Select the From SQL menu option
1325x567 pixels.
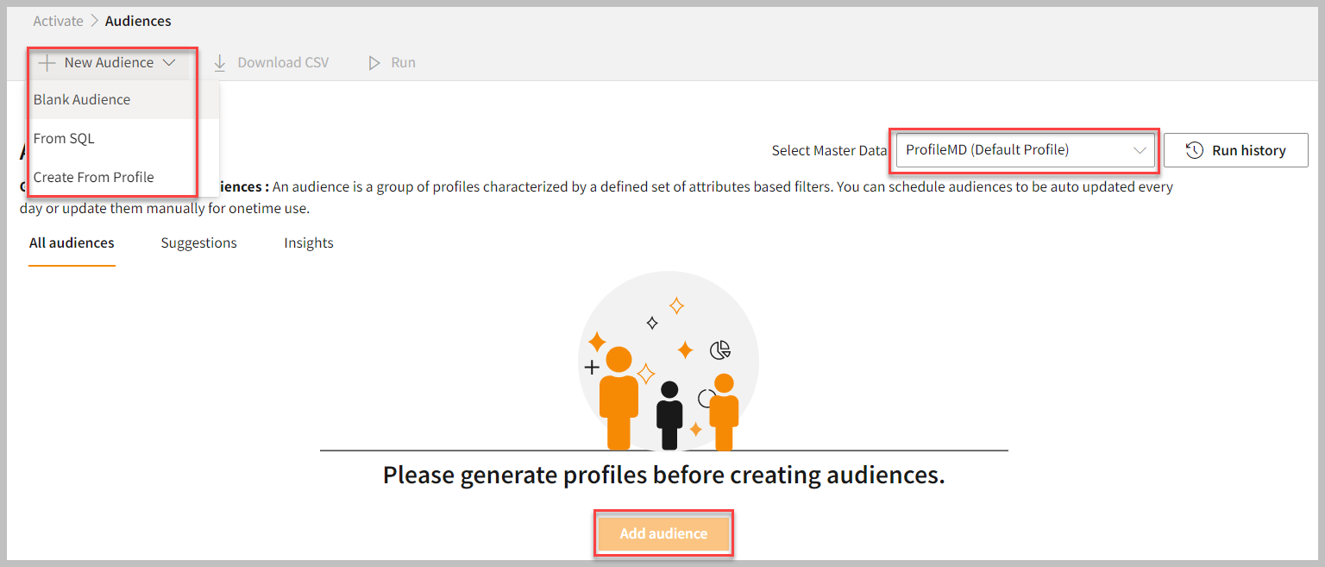coord(64,139)
